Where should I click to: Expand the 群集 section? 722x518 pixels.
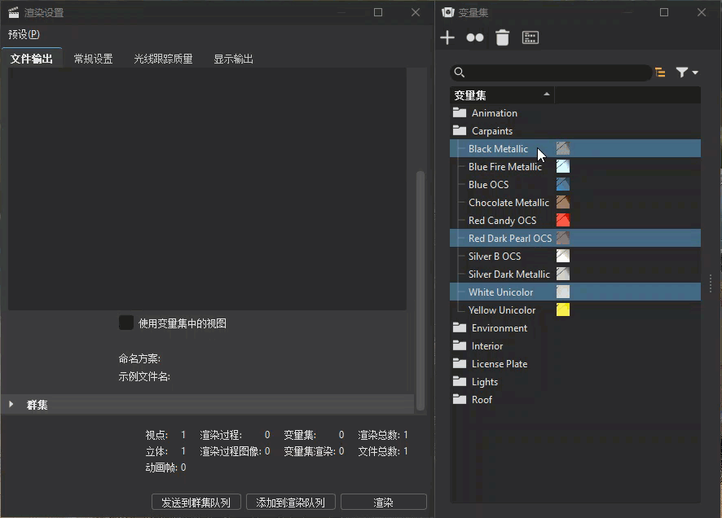[x=11, y=404]
